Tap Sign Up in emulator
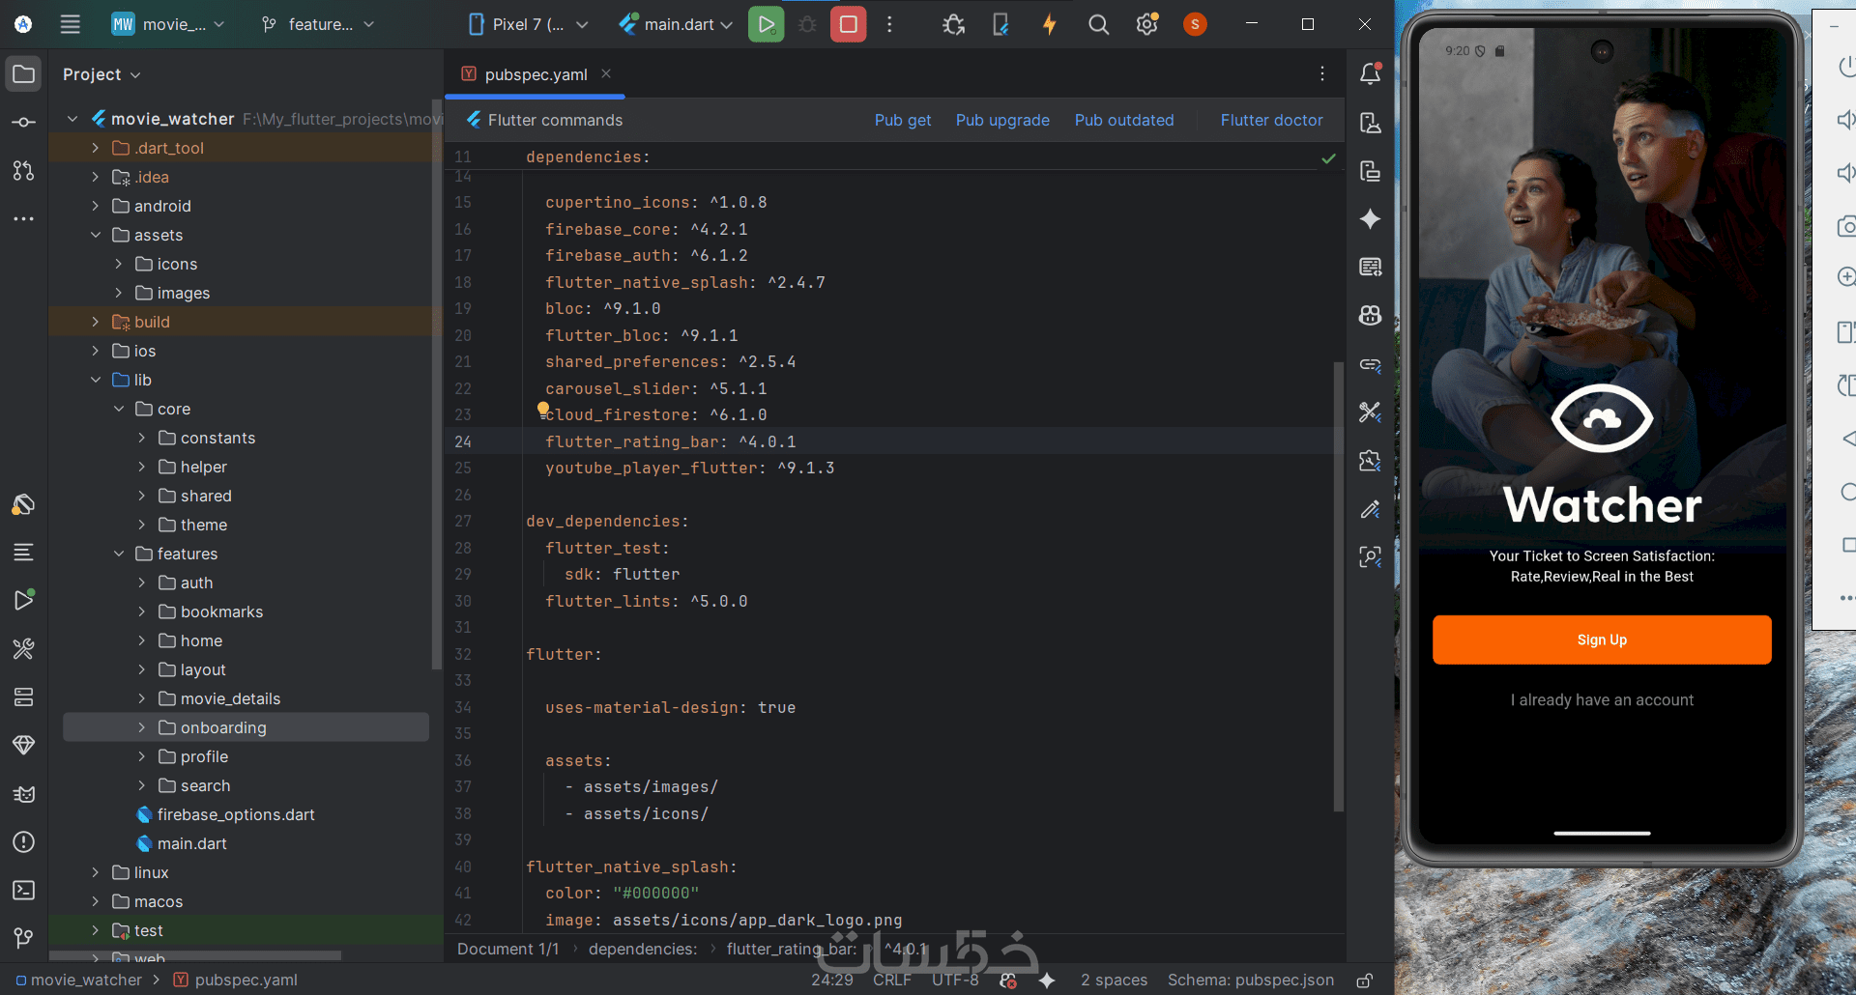Image resolution: width=1856 pixels, height=995 pixels. pyautogui.click(x=1602, y=640)
